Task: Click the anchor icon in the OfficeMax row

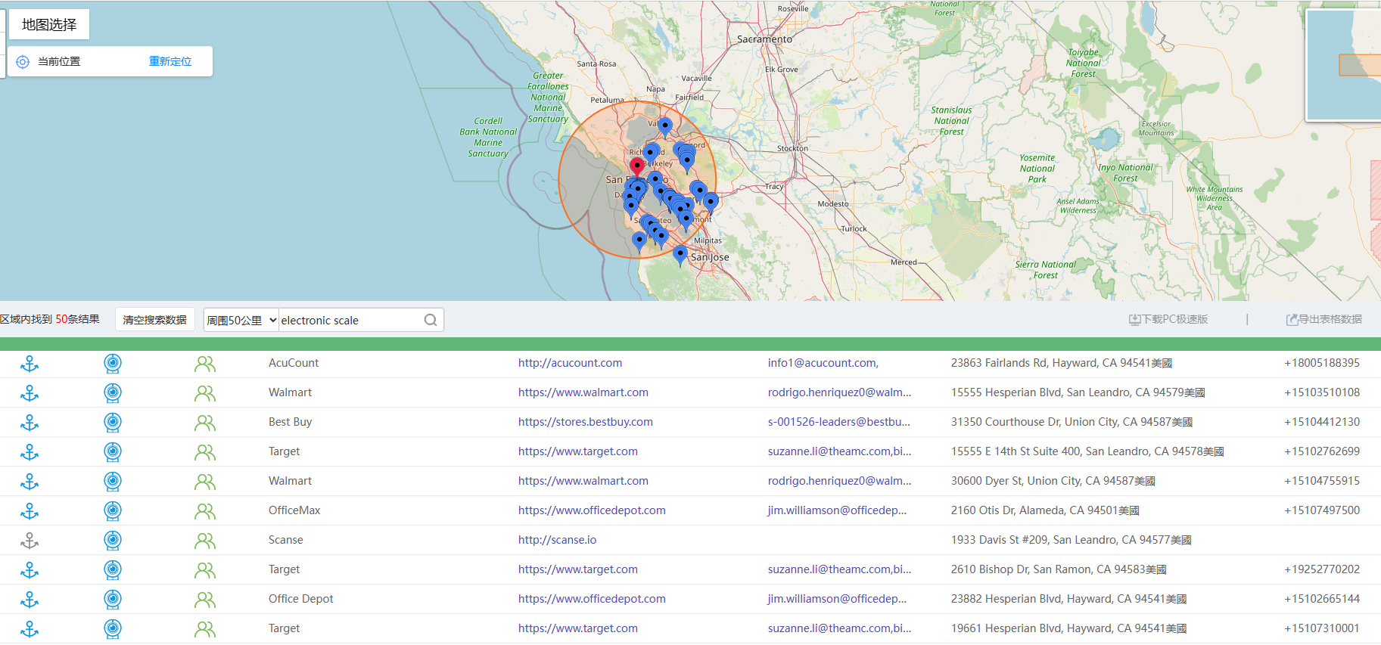Action: [x=30, y=511]
